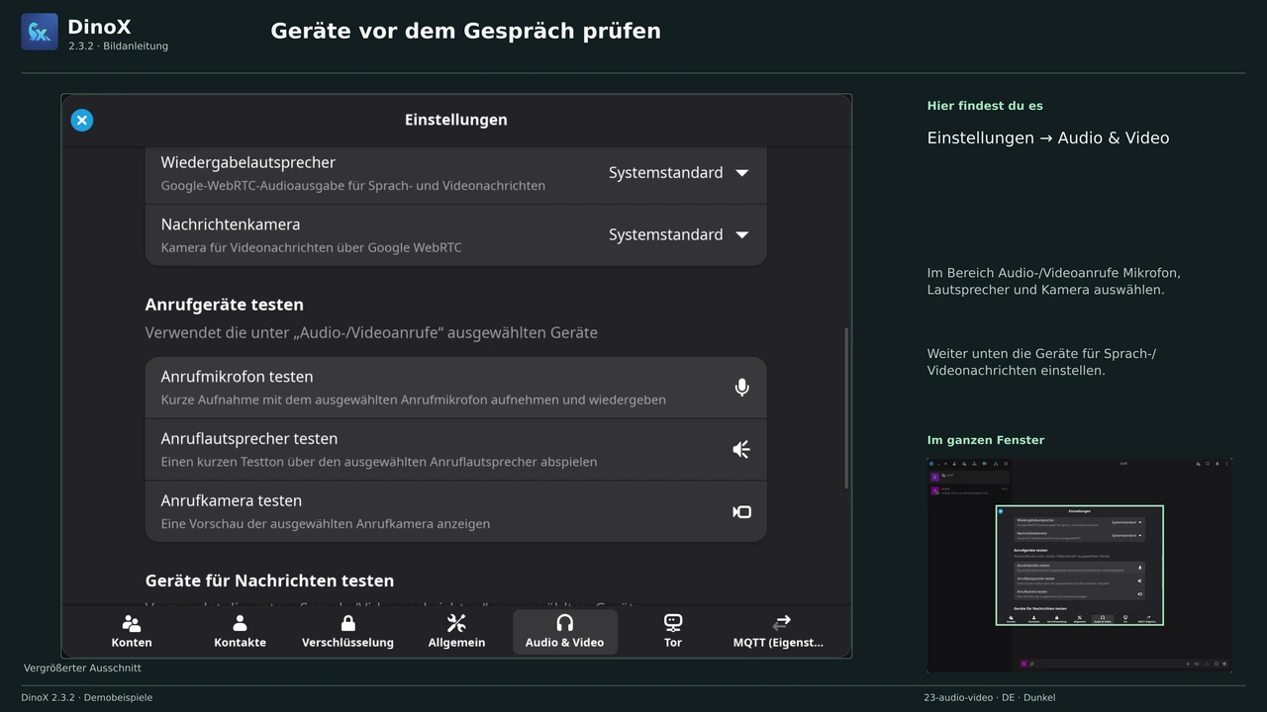Click the speaker icon for Anruflautsprecher testen
Image resolution: width=1267 pixels, height=712 pixels.
coord(741,450)
